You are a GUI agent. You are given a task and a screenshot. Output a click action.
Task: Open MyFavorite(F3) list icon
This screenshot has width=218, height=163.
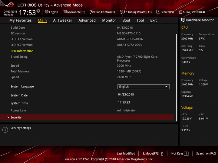tap(64, 12)
